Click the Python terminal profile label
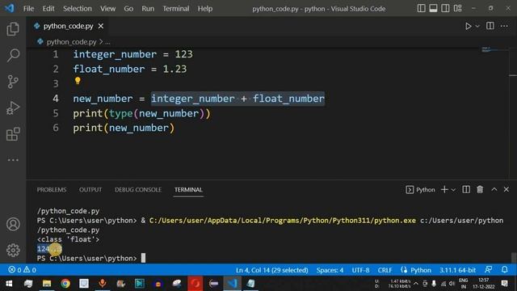 point(420,190)
